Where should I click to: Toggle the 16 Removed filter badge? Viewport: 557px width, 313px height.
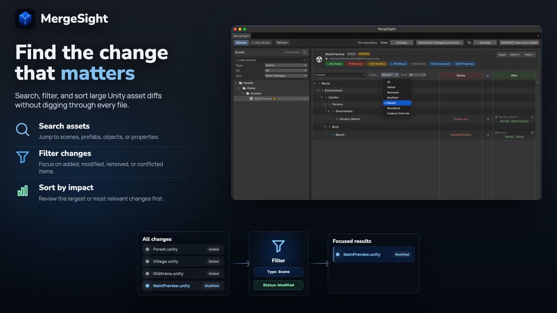coord(355,64)
